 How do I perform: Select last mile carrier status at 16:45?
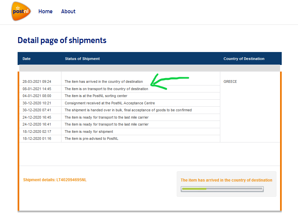[x=107, y=117]
